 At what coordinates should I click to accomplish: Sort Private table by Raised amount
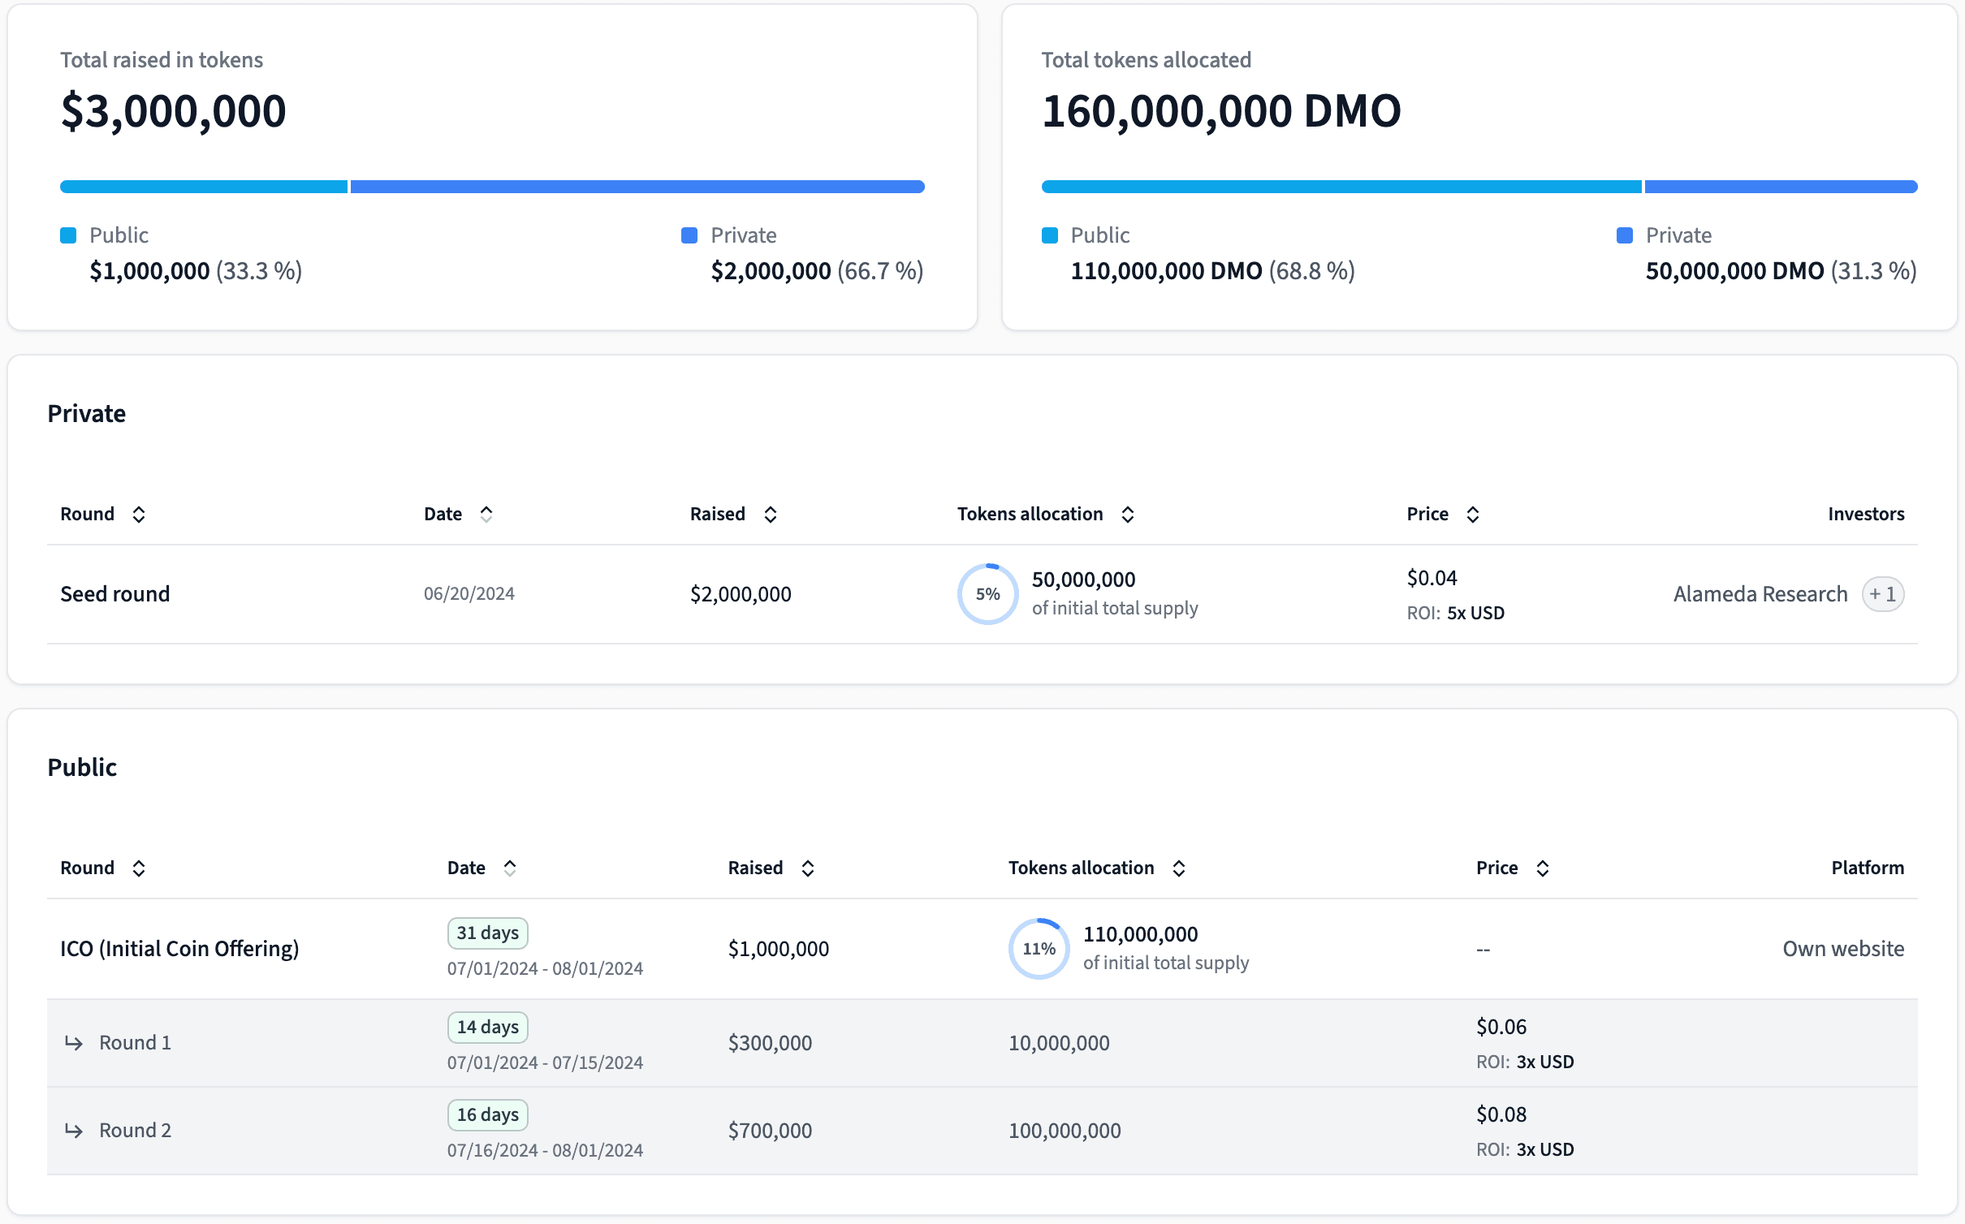click(770, 515)
